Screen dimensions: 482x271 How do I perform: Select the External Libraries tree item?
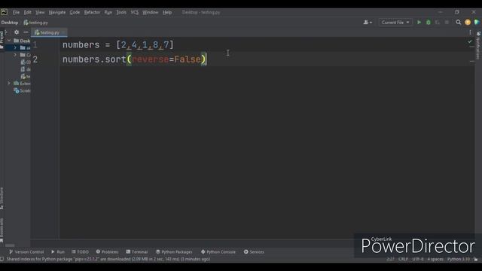pyautogui.click(x=22, y=84)
